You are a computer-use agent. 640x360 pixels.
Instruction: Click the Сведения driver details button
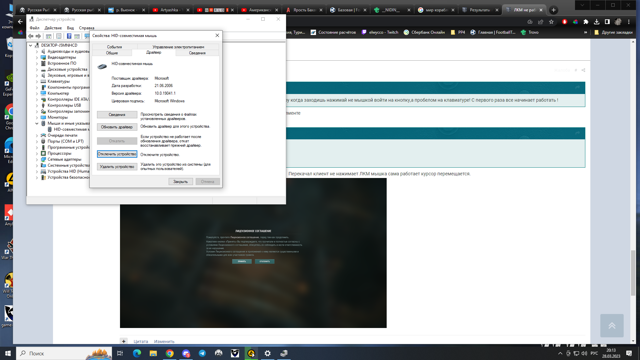pyautogui.click(x=117, y=115)
